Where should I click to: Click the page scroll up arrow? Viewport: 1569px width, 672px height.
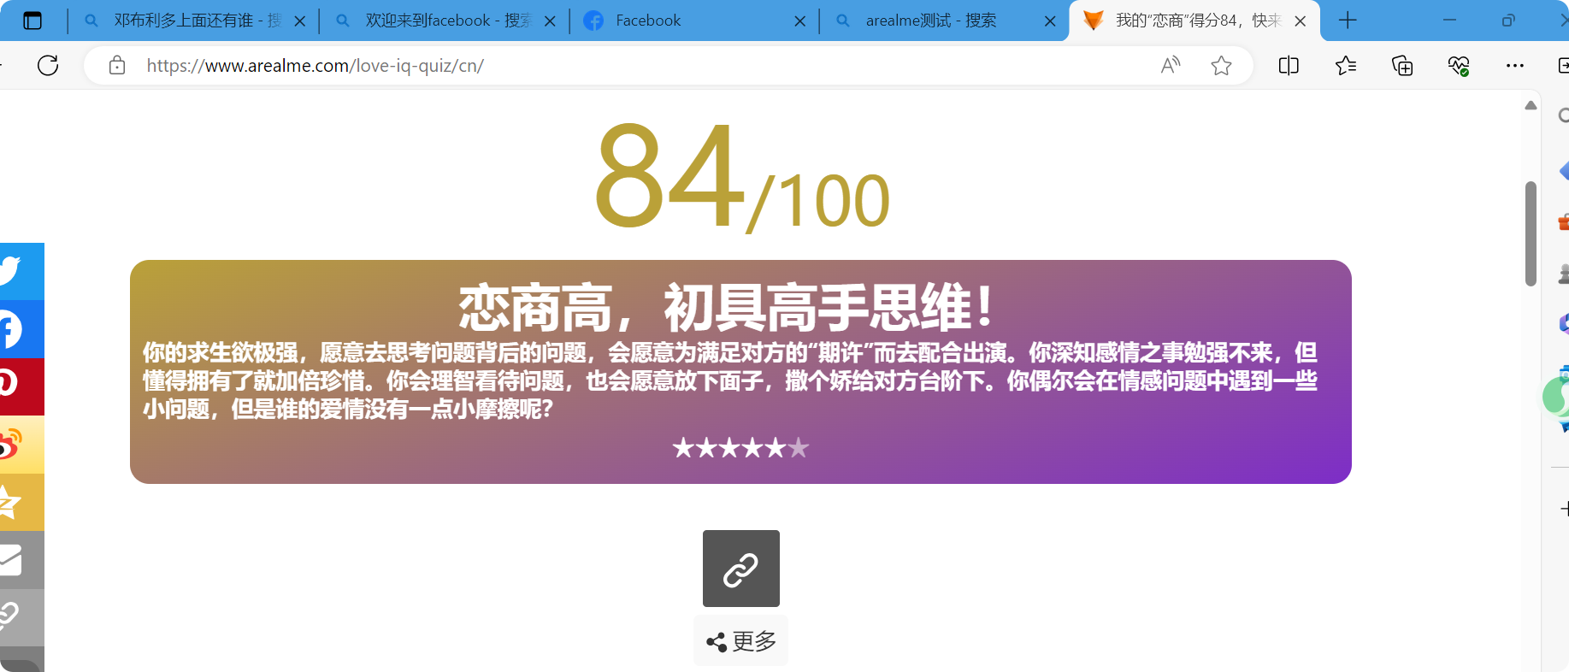[x=1531, y=105]
